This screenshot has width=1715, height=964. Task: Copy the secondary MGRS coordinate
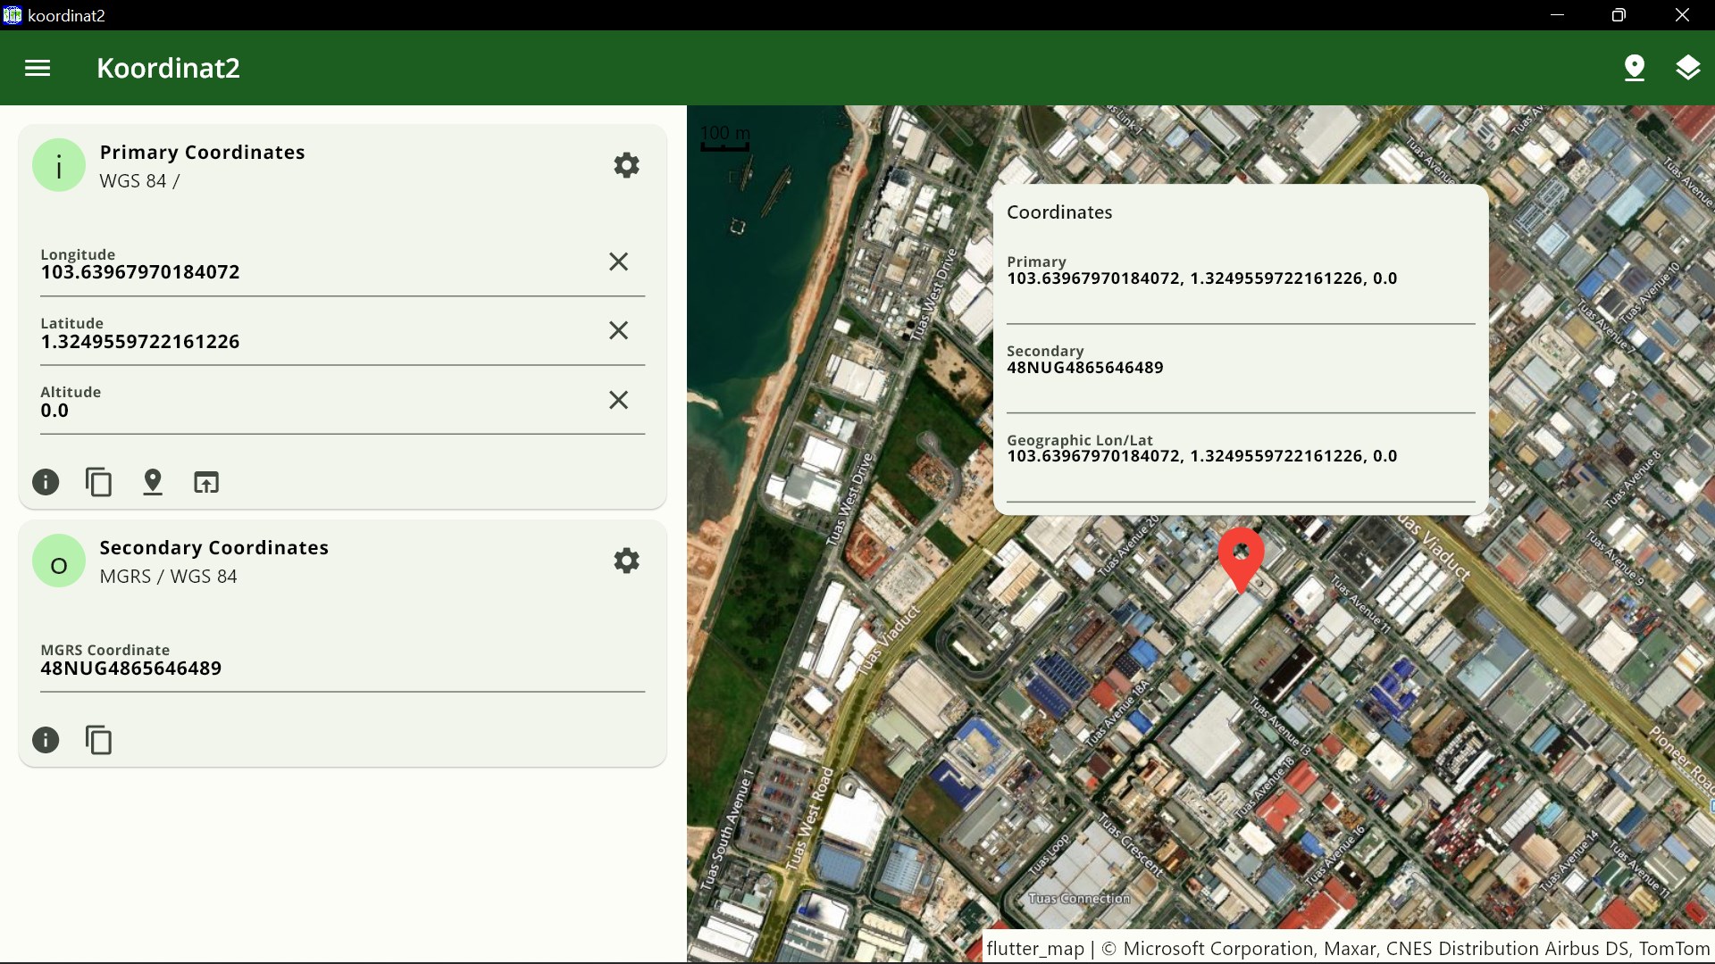[98, 740]
